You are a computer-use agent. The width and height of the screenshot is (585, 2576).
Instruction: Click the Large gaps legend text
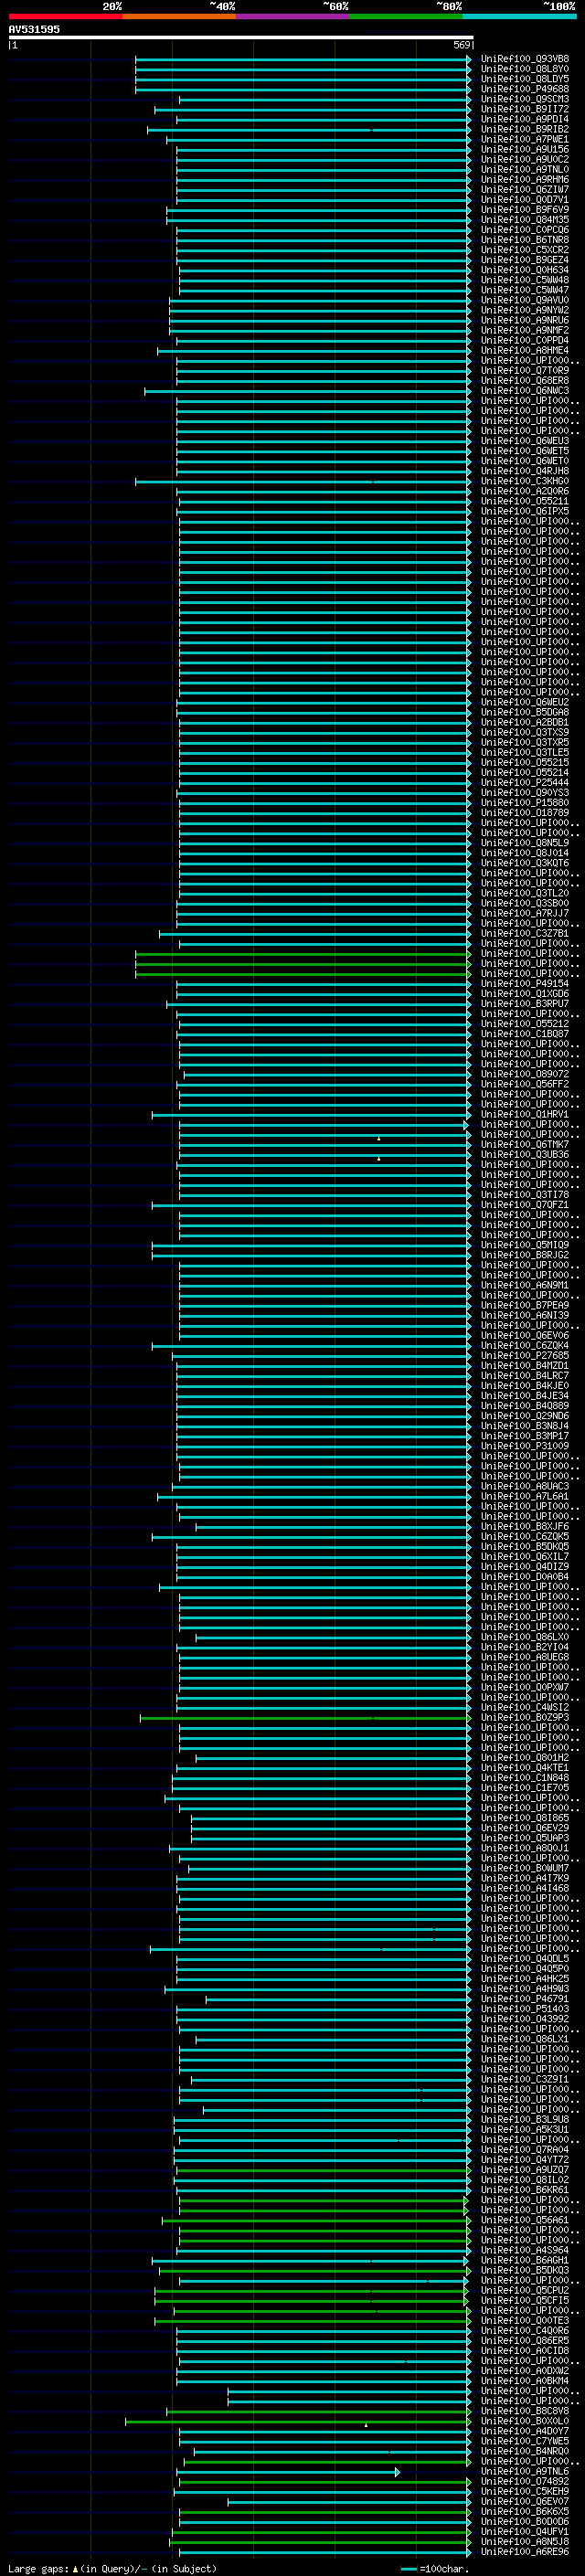coord(112,2569)
